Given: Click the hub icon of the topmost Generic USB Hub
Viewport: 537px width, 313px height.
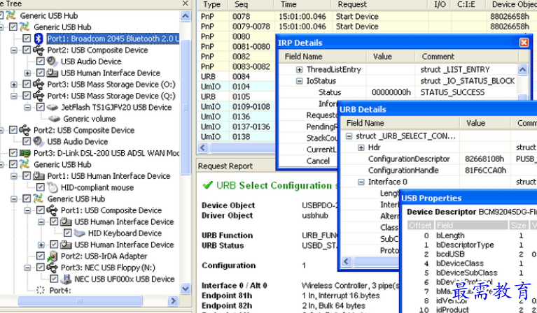Looking at the screenshot, I should [11, 15].
